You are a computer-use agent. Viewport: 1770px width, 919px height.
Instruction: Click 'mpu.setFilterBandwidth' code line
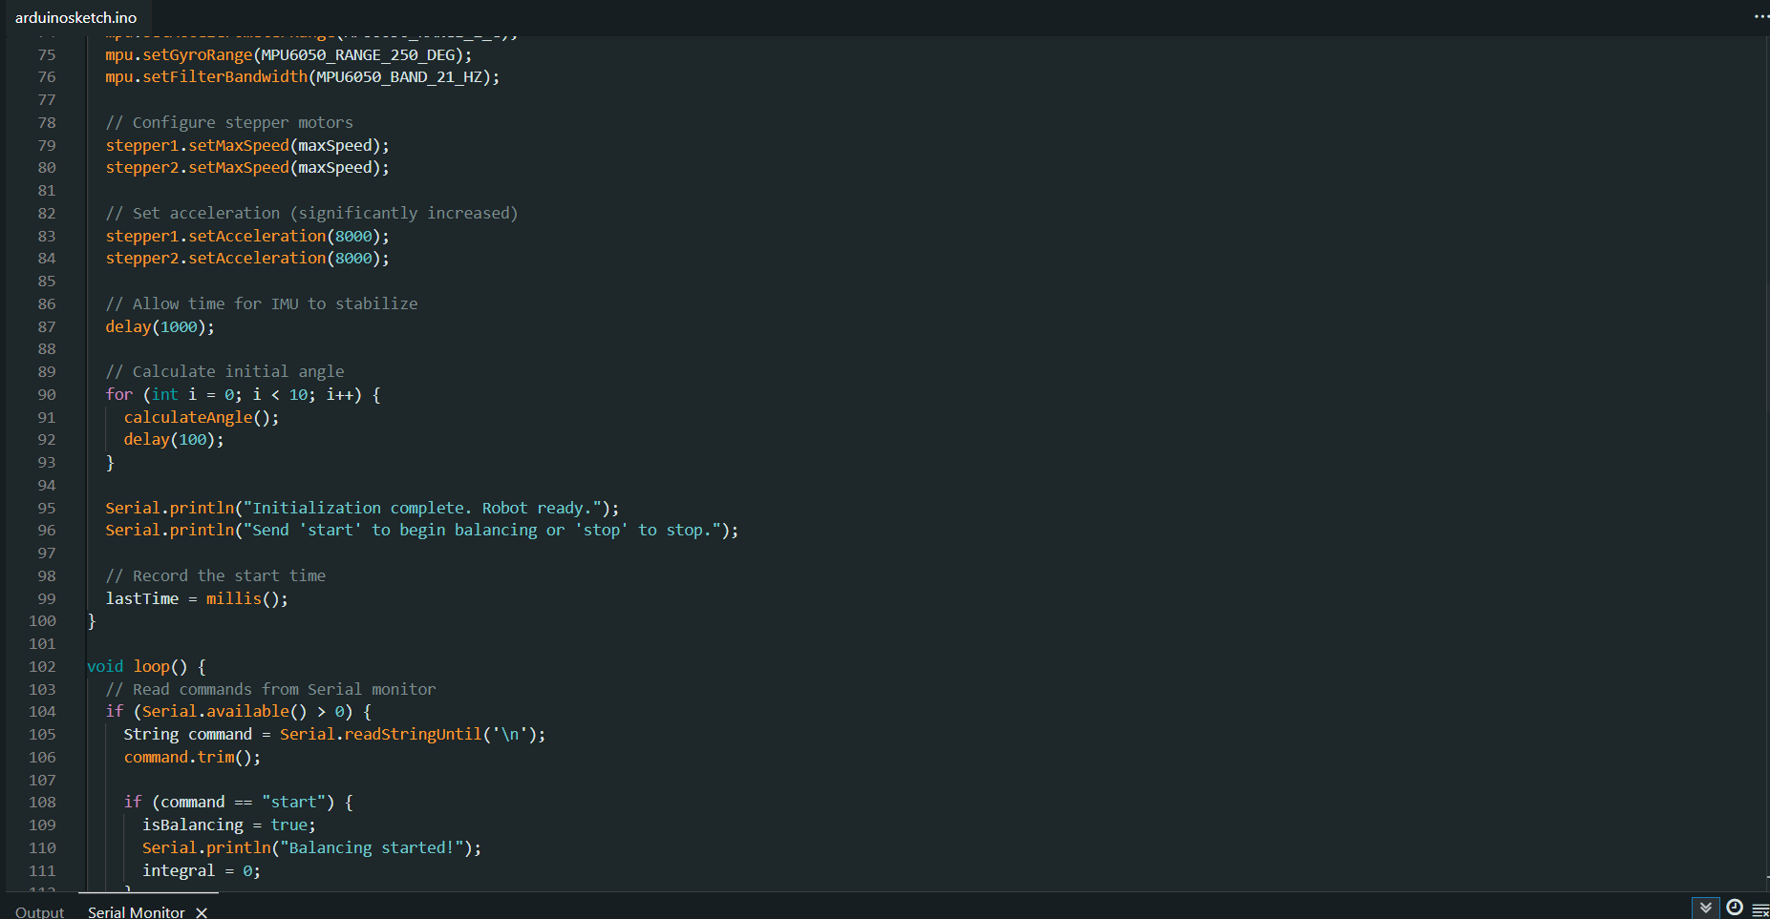coord(303,76)
